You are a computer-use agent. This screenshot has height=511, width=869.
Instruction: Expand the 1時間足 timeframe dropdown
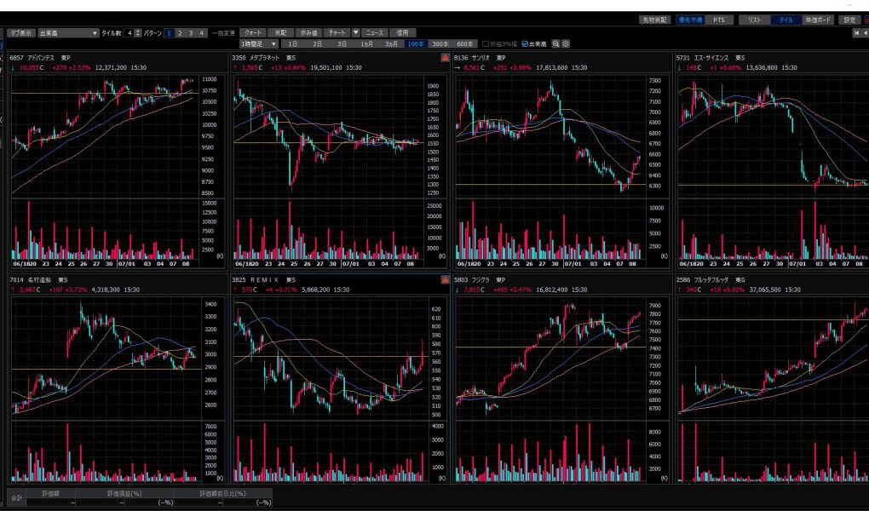(x=259, y=43)
